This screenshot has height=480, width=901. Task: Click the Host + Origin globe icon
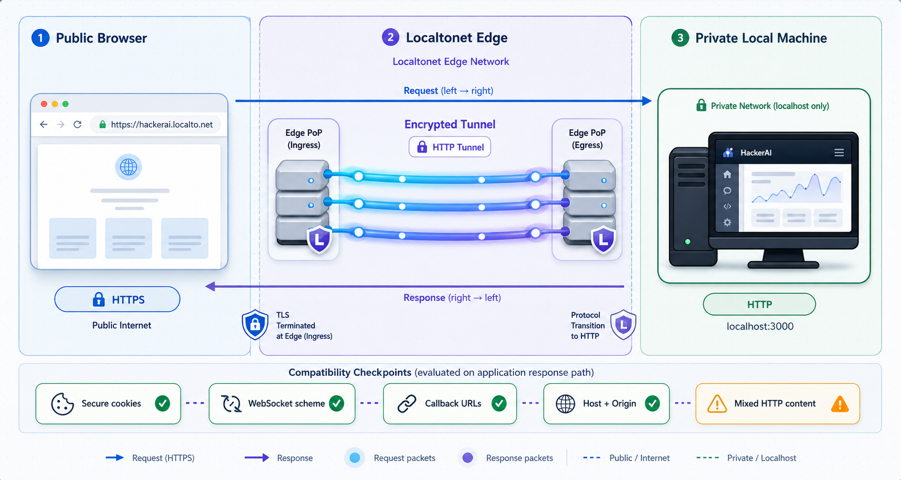pos(565,404)
